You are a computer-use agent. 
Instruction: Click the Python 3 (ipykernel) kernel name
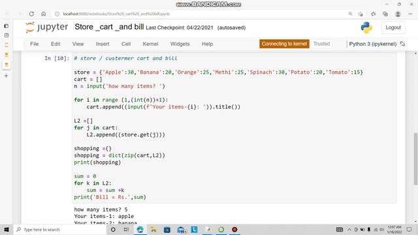pos(373,44)
